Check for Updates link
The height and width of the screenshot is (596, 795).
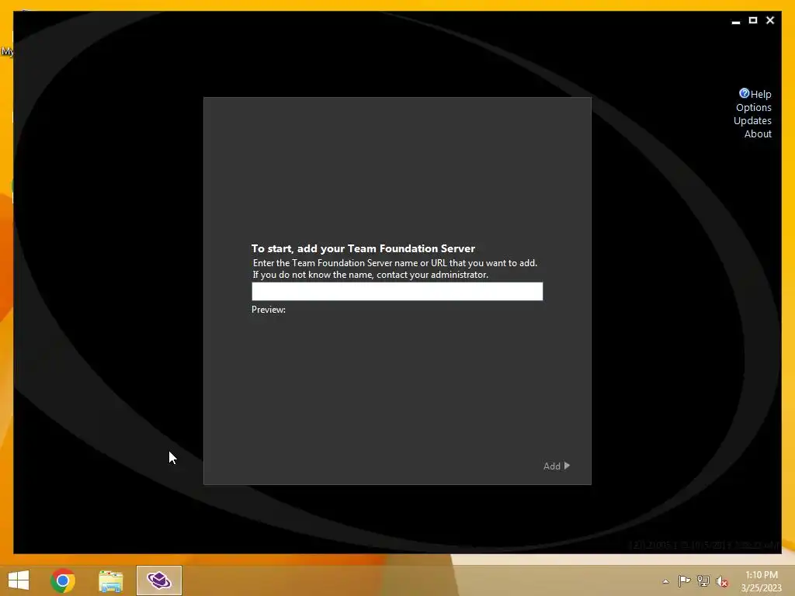752,120
